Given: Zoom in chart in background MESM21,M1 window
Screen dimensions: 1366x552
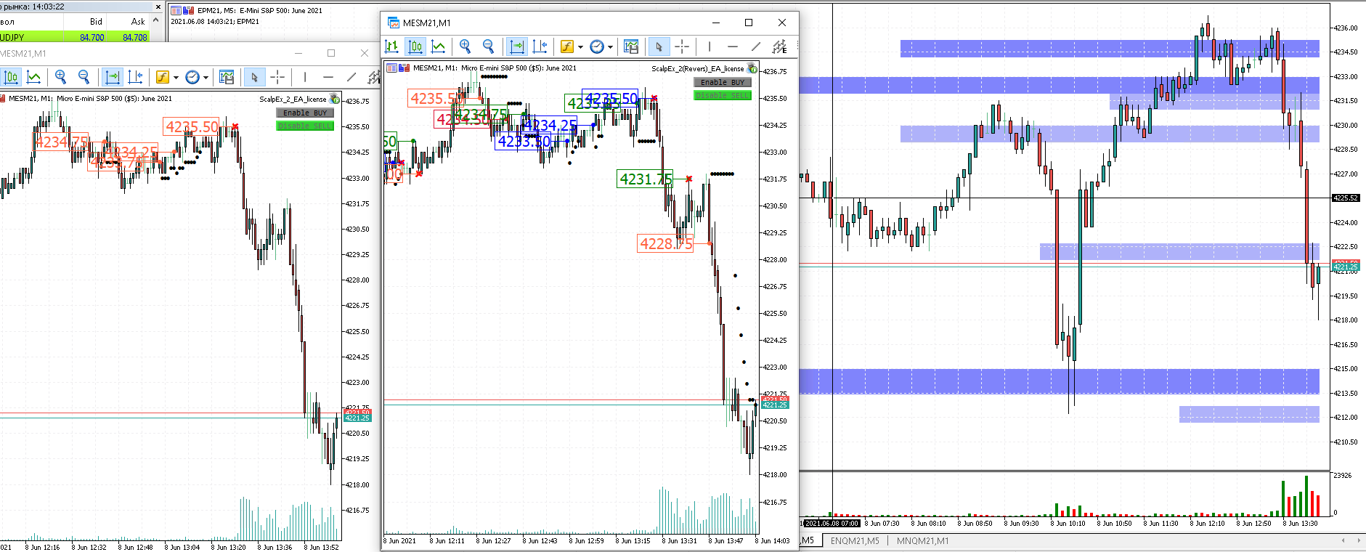Looking at the screenshot, I should coord(61,77).
